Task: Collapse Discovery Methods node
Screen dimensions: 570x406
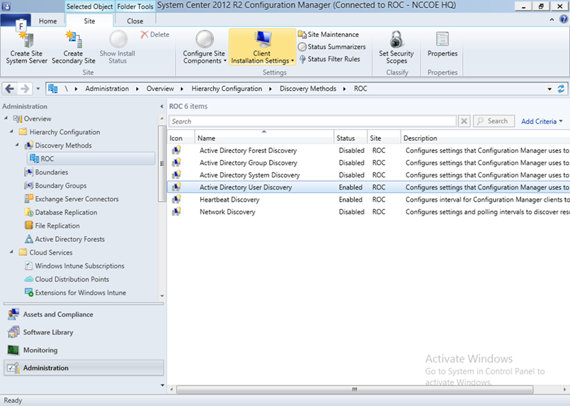Action: tap(17, 145)
